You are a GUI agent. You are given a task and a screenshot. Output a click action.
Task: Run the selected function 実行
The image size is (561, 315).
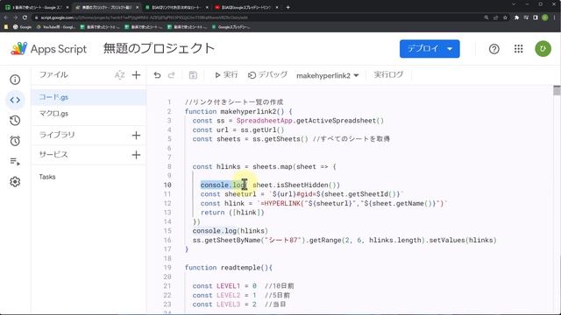click(x=226, y=75)
